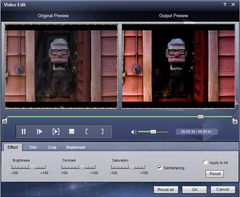240x197 pixels.
Task: Confirm edits with the OK button
Action: pyautogui.click(x=194, y=190)
